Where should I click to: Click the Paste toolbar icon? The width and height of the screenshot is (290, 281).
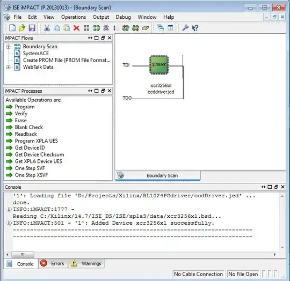click(x=67, y=28)
